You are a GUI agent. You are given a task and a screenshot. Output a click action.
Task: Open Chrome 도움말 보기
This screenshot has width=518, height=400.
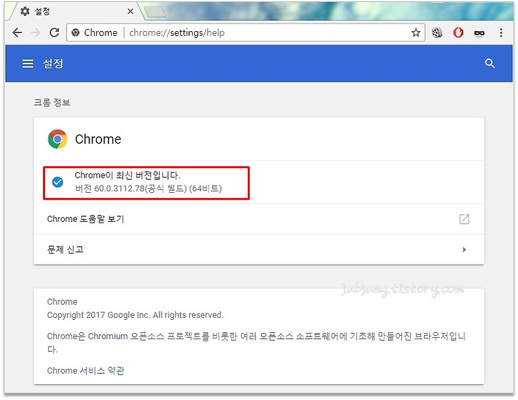pyautogui.click(x=259, y=219)
